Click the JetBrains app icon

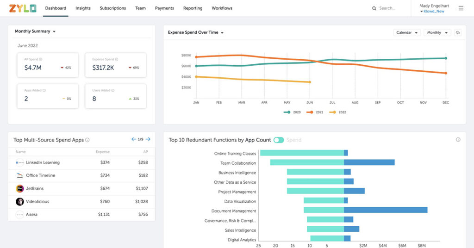[x=20, y=189]
